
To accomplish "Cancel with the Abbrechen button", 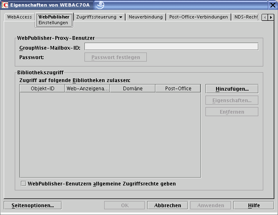I will point(168,206).
